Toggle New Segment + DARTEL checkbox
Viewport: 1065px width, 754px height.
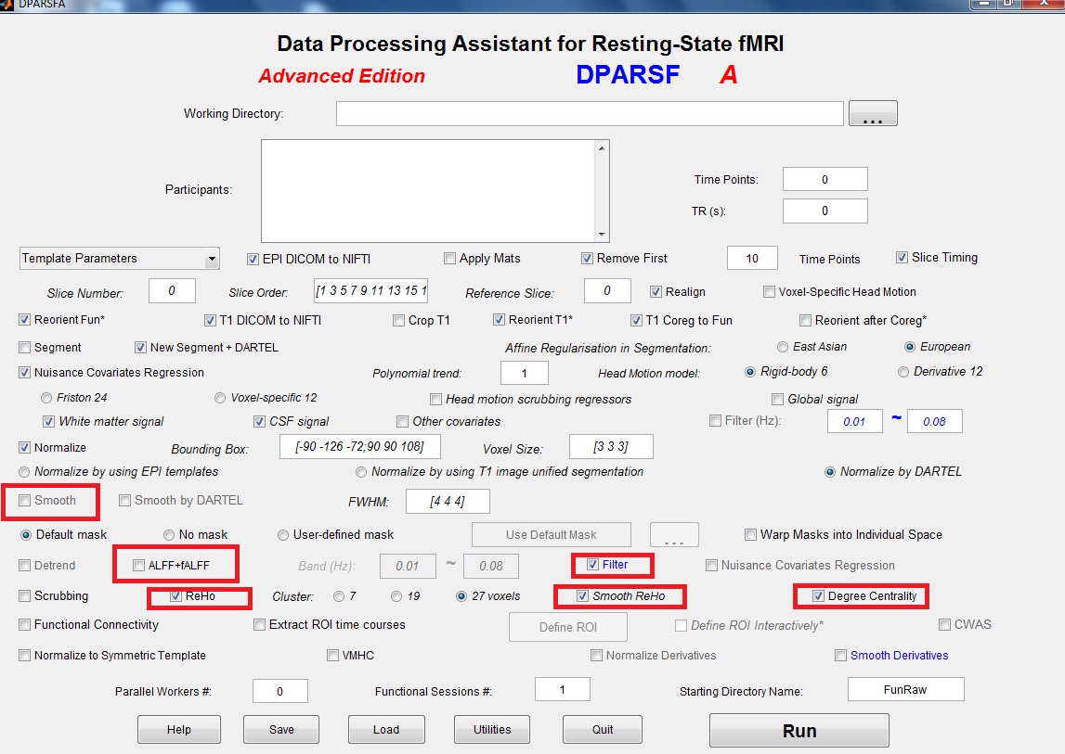(x=140, y=348)
